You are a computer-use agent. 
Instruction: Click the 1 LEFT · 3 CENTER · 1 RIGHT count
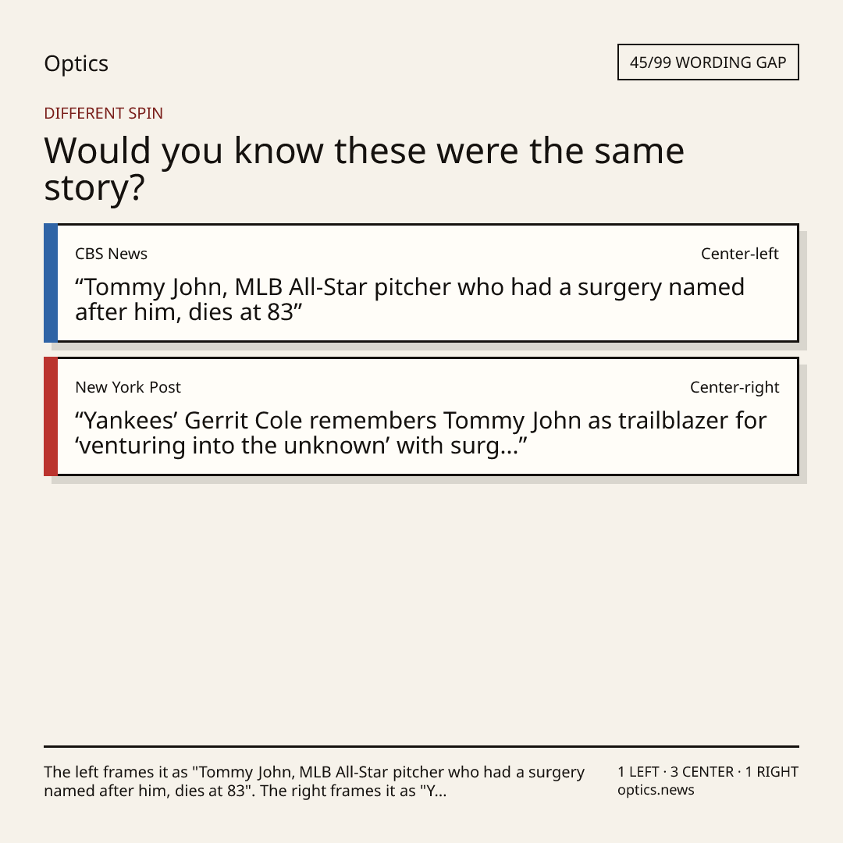coord(708,772)
